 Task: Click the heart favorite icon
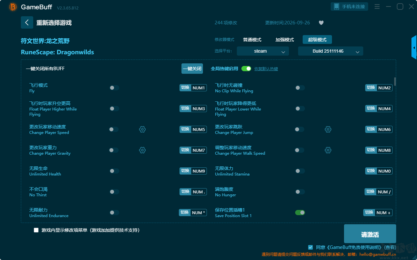coord(321,23)
